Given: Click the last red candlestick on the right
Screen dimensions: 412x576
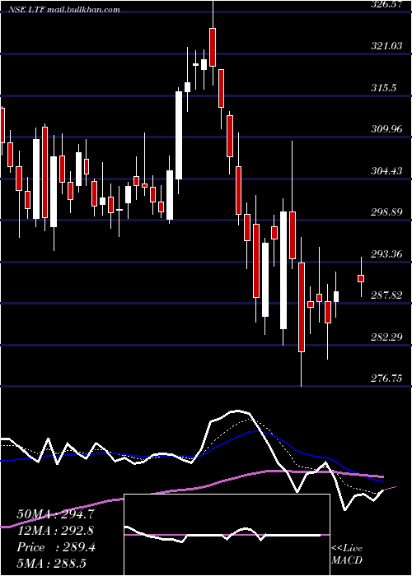Looking at the screenshot, I should point(361,278).
